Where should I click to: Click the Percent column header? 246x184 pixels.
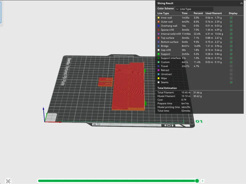(198, 13)
